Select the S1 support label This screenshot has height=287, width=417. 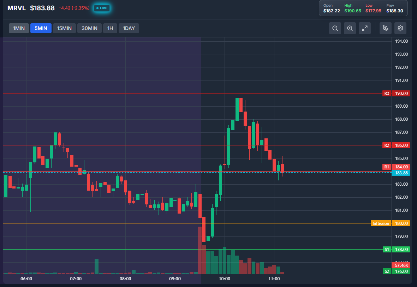pos(387,249)
